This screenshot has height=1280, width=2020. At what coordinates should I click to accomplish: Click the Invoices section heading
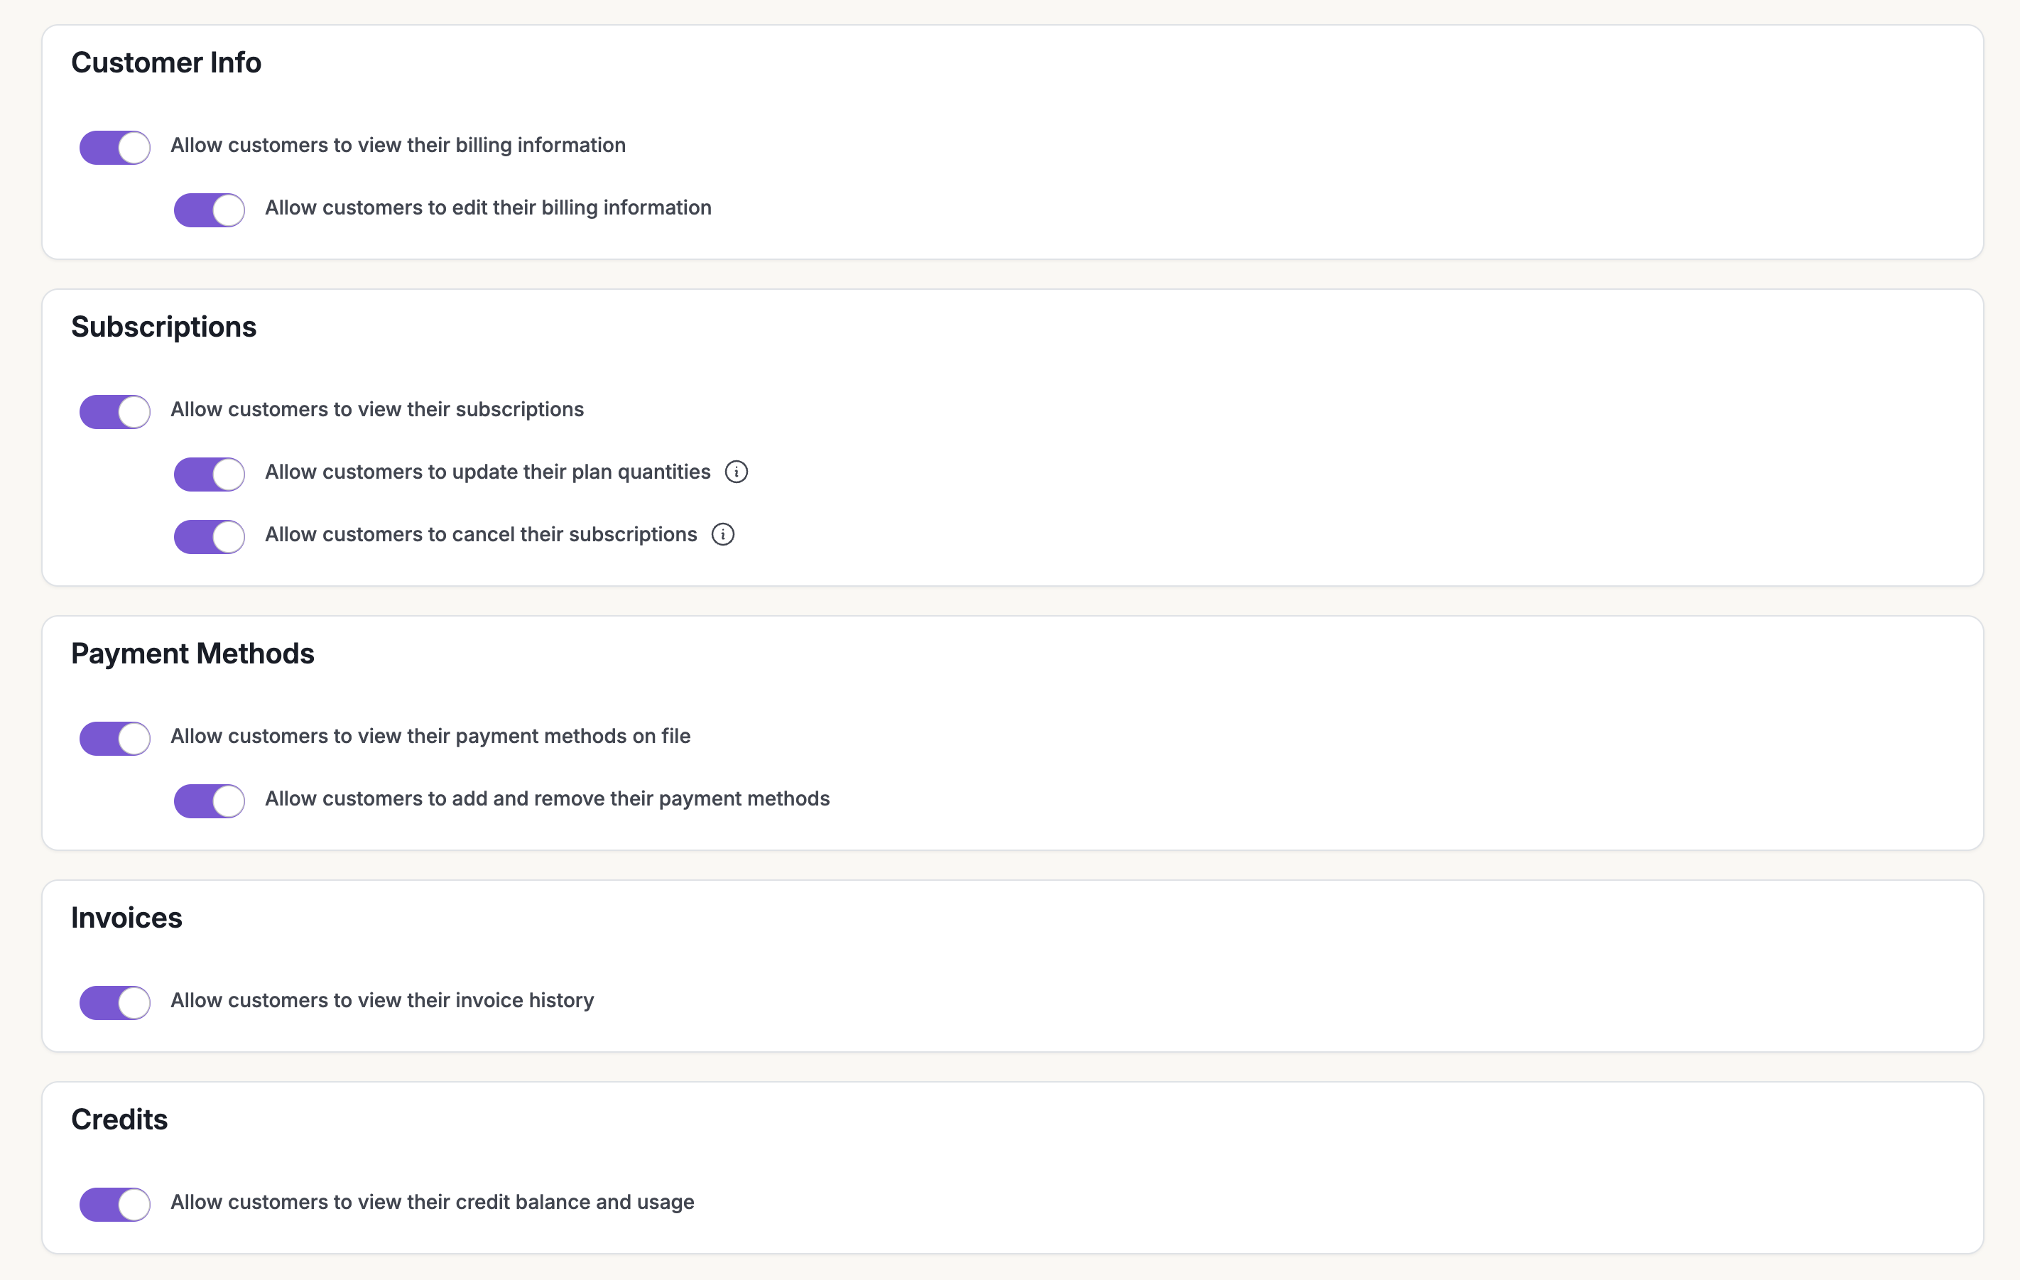point(126,918)
